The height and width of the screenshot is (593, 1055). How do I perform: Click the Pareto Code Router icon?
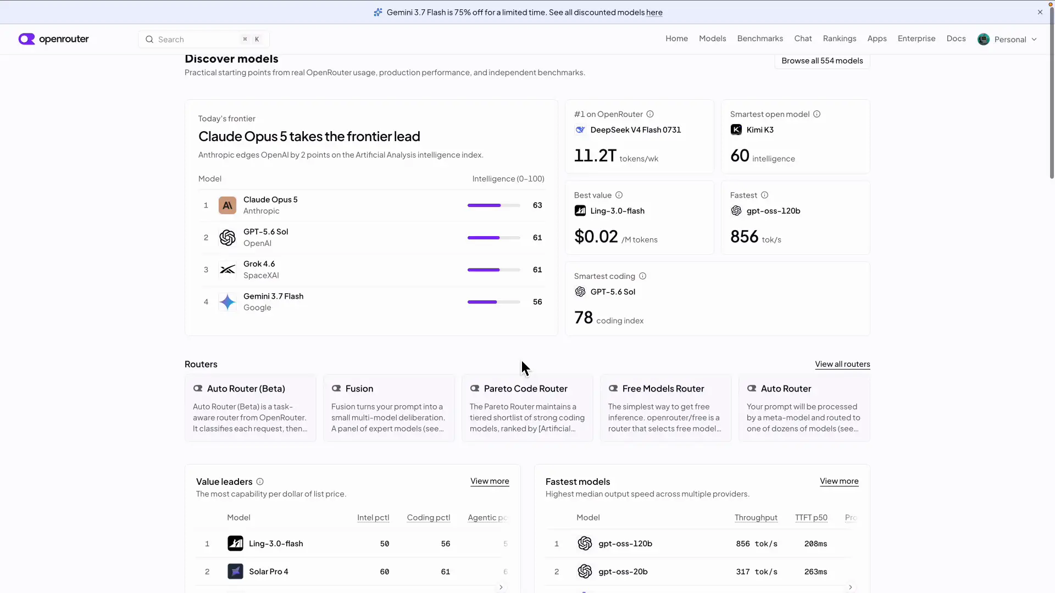[475, 389]
